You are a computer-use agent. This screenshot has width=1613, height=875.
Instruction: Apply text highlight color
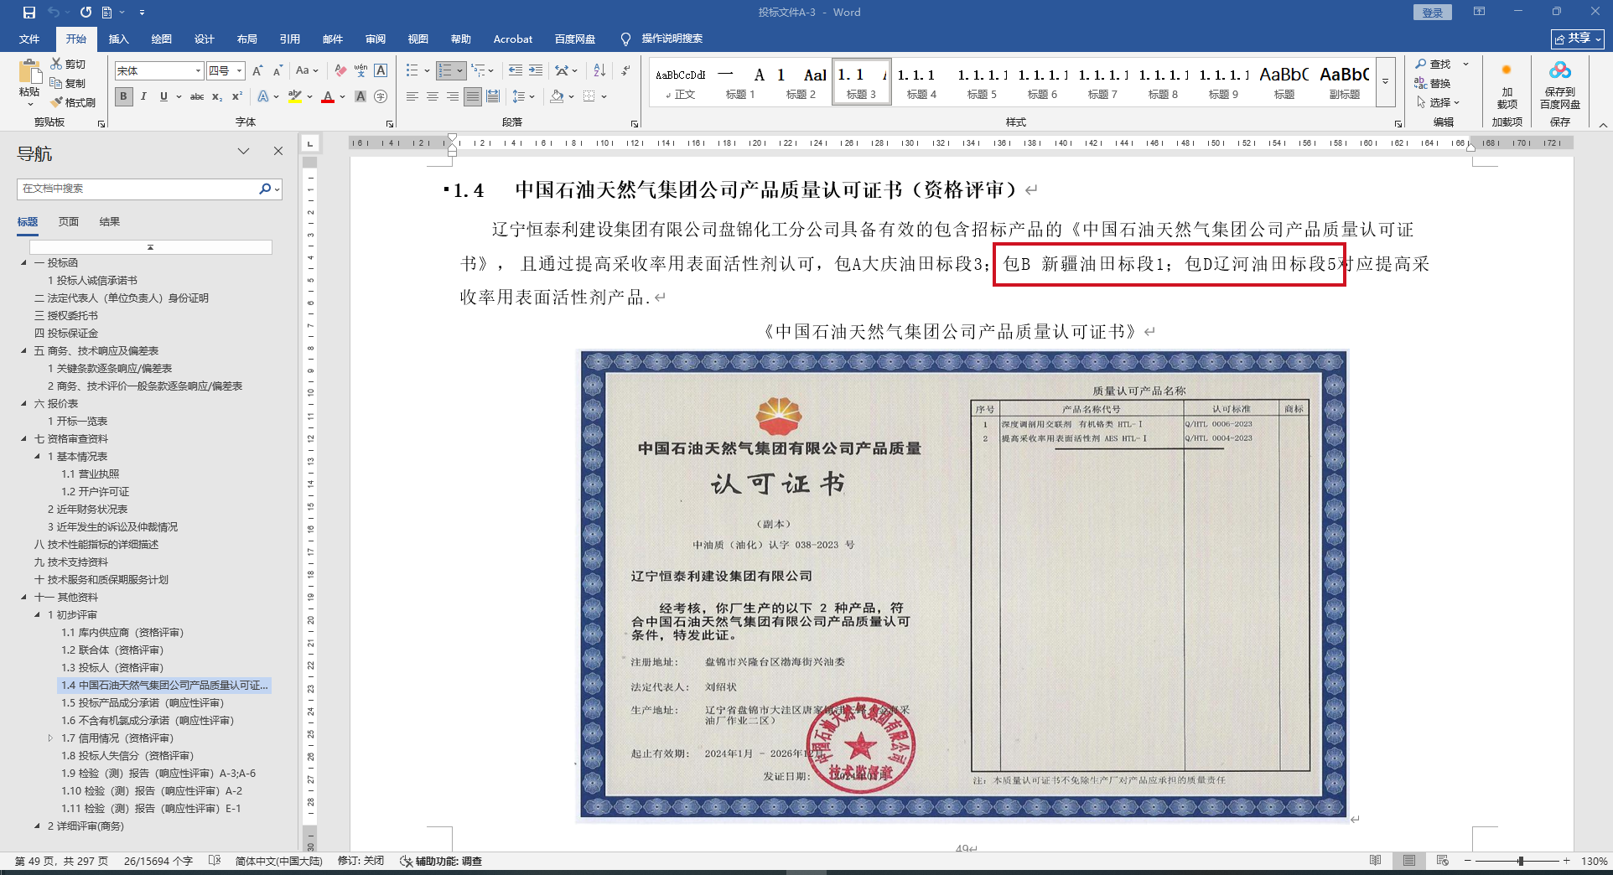coord(294,96)
